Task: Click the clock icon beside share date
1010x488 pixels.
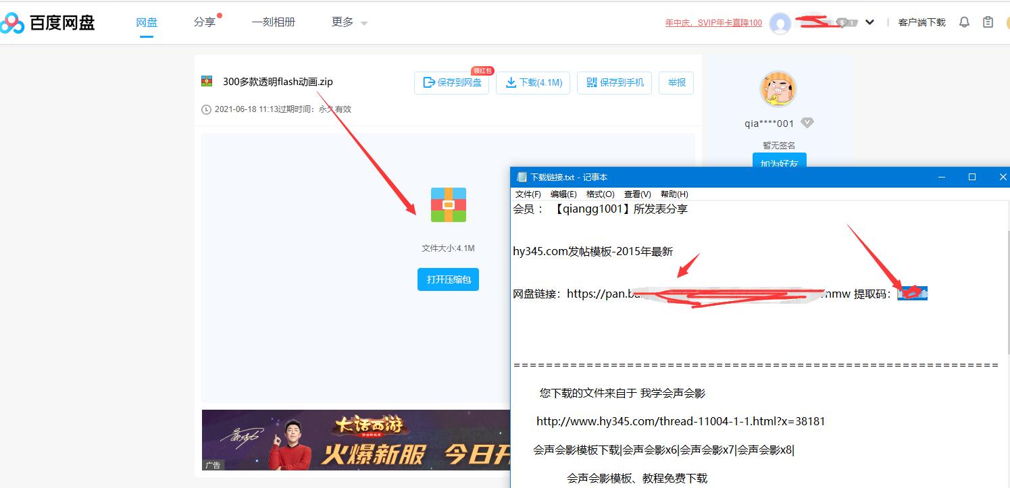Action: [207, 109]
